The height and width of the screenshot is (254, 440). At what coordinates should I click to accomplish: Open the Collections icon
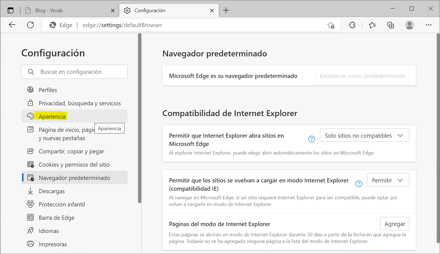[x=390, y=25]
